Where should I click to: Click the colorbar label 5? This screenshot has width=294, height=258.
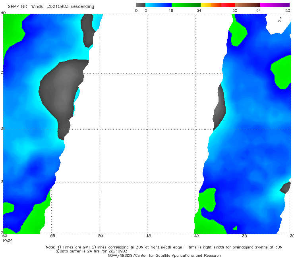(146, 11)
